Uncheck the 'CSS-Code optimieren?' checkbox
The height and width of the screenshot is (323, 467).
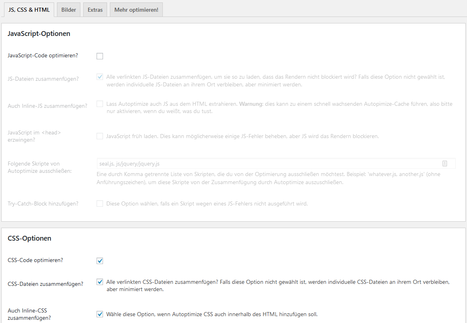point(100,261)
